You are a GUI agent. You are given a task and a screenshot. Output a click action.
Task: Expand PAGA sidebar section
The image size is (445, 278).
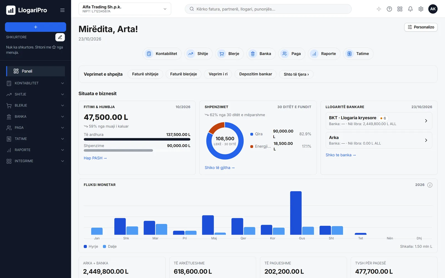coord(36,128)
